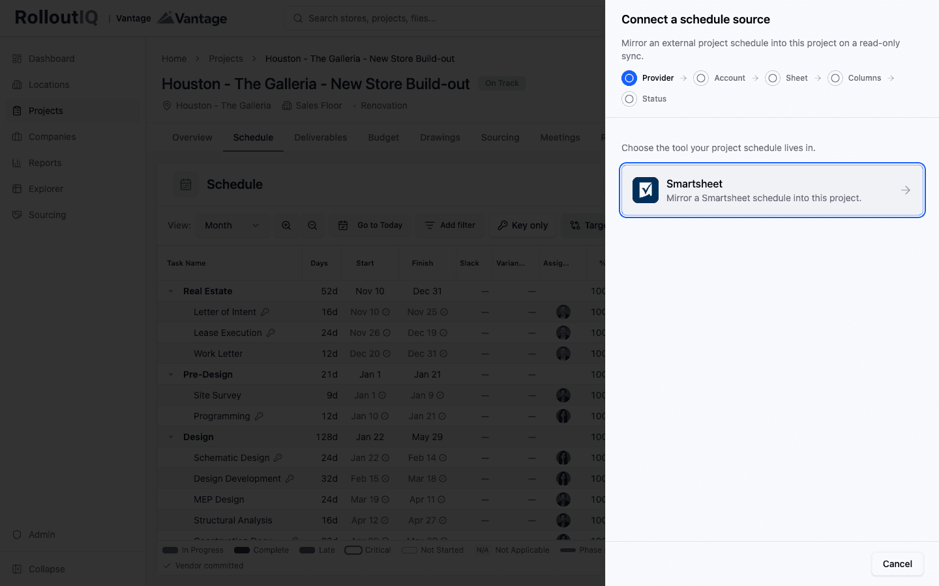Click the Reports chart icon
The width and height of the screenshot is (939, 586).
coord(17,163)
